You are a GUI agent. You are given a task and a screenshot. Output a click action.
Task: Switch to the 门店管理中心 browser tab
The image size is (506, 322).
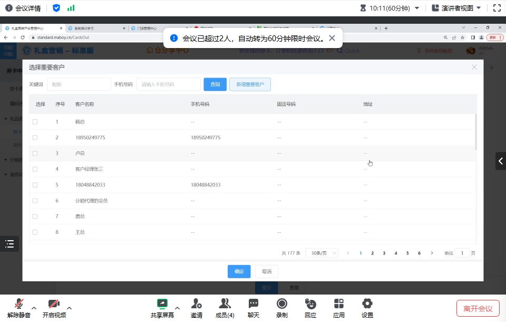click(147, 28)
